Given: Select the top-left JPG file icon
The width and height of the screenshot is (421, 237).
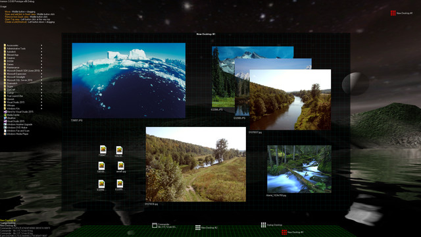Looking at the screenshot, I should coord(103,149).
